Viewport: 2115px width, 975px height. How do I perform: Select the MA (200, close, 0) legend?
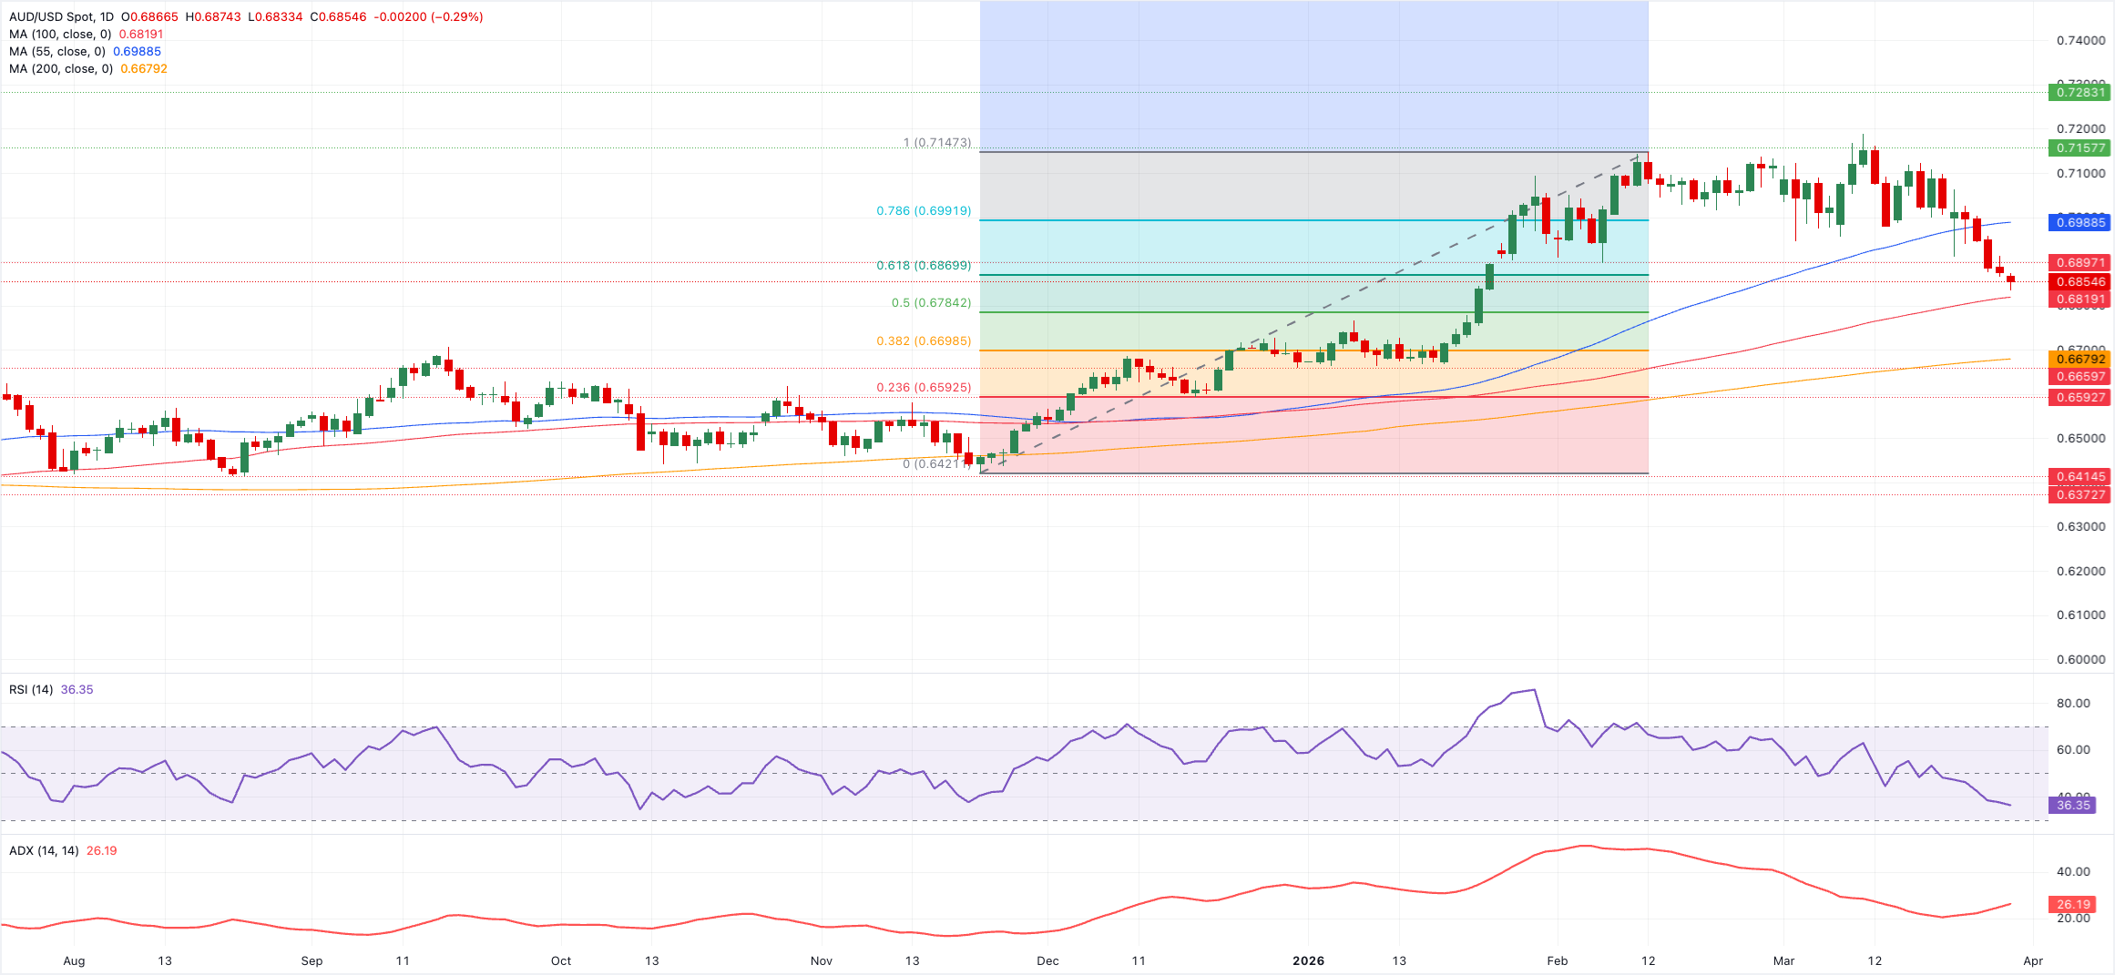tap(60, 69)
